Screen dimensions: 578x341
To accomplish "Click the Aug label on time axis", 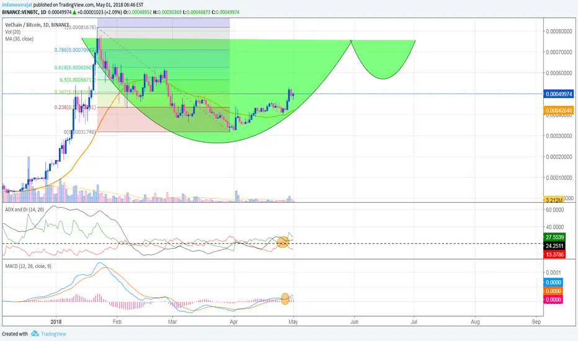I will (x=475, y=322).
